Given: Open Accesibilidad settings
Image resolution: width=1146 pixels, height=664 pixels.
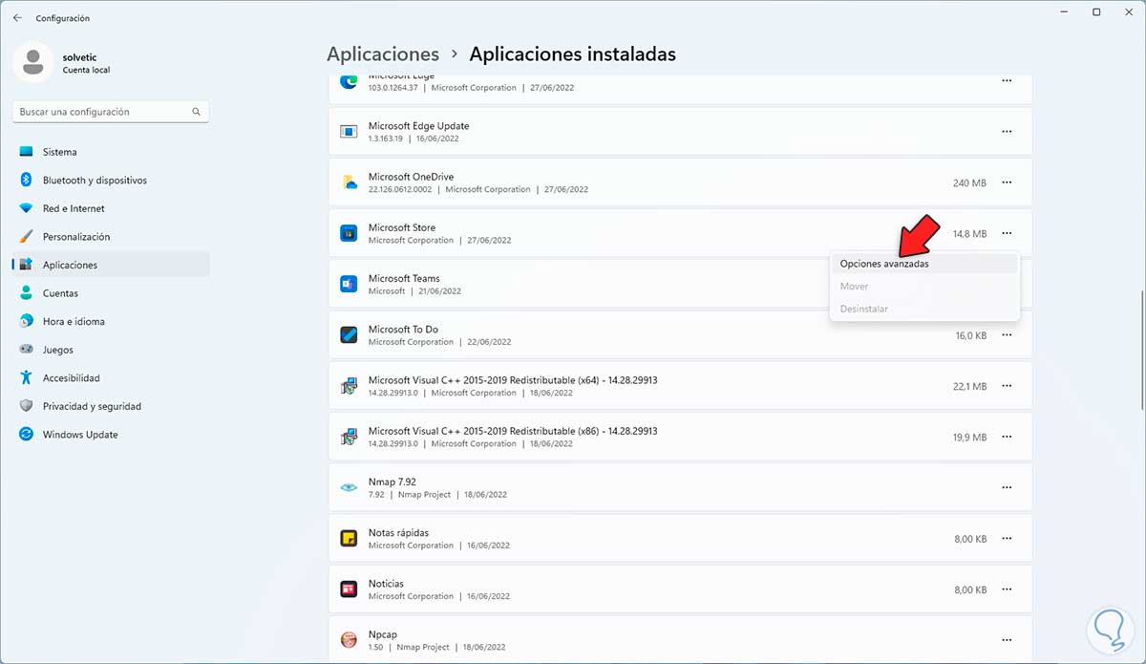Looking at the screenshot, I should pos(111,378).
